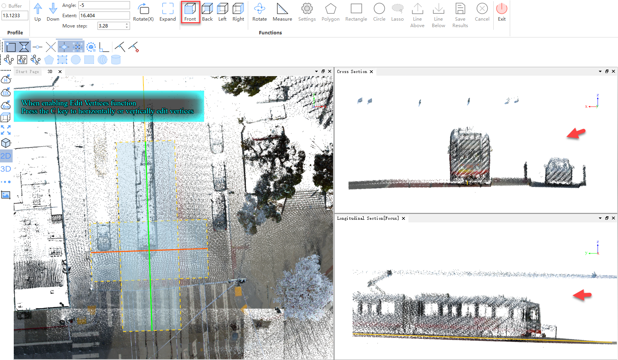Screen dimensions: 618x360
Task: Click the Xray cloud display icon
Action: click(6, 105)
